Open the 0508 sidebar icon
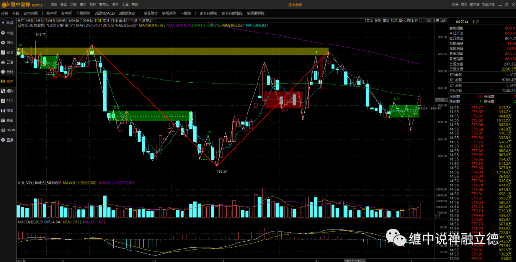 coord(8,130)
